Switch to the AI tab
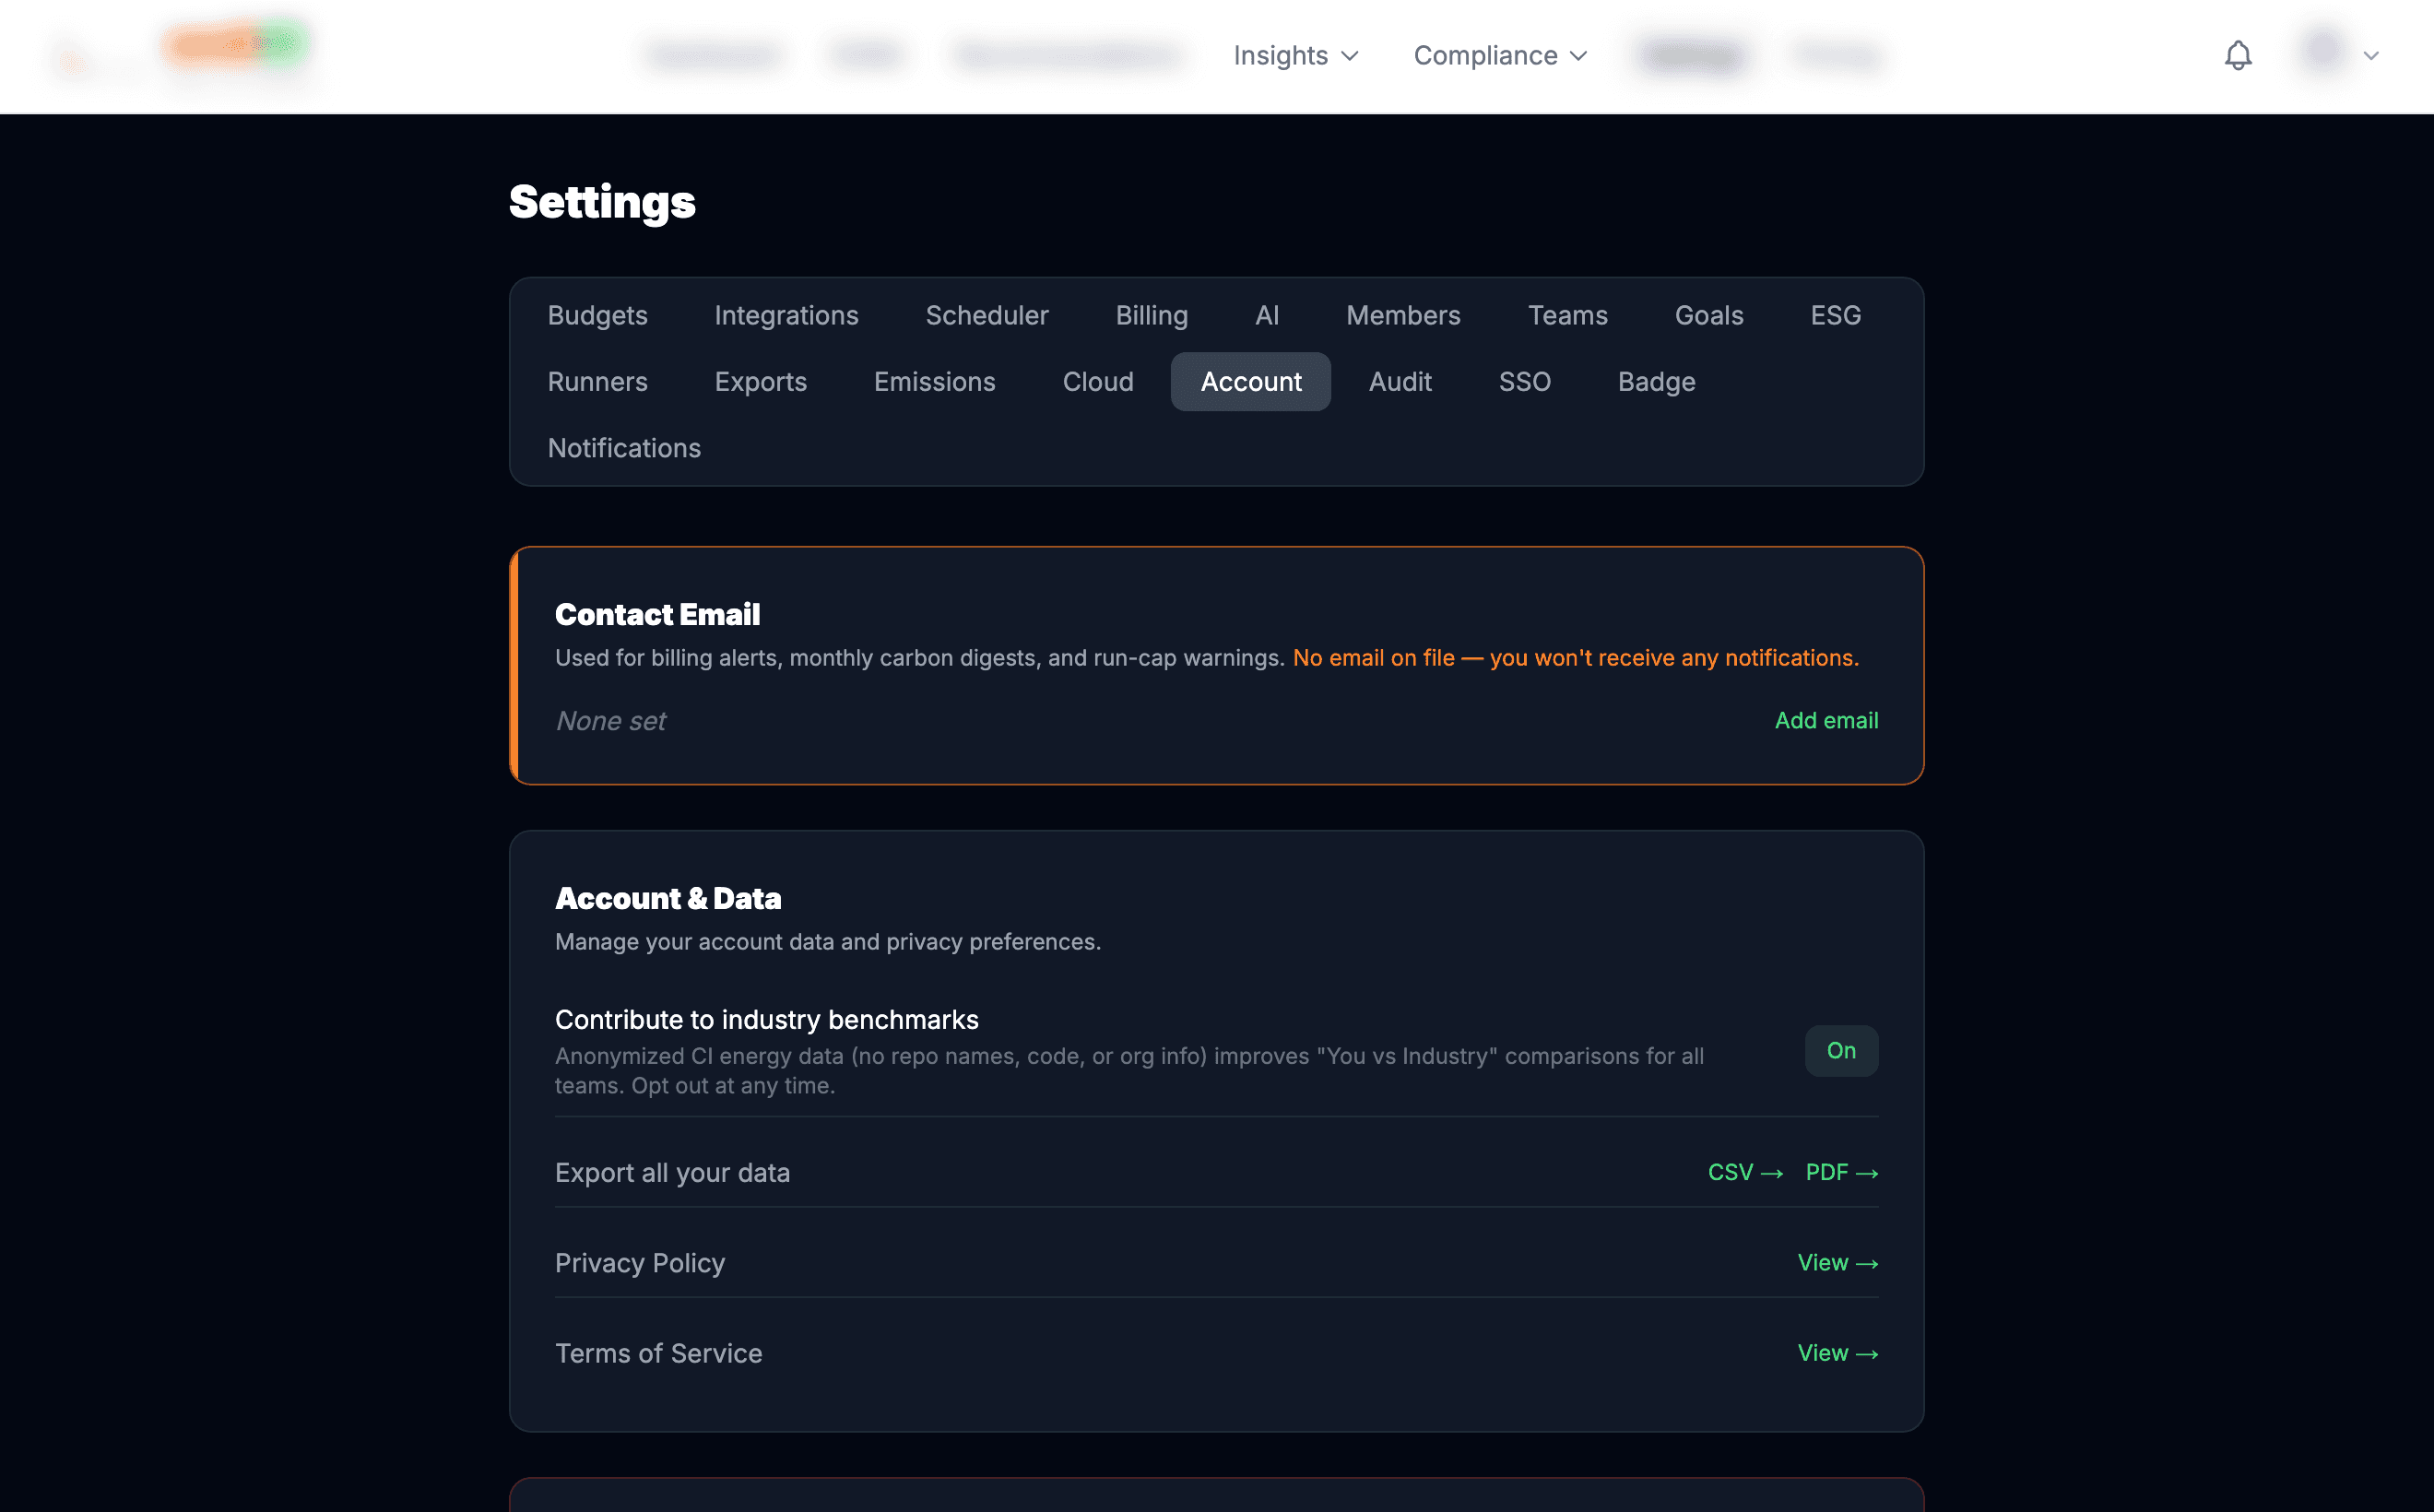This screenshot has width=2434, height=1512. click(1266, 315)
